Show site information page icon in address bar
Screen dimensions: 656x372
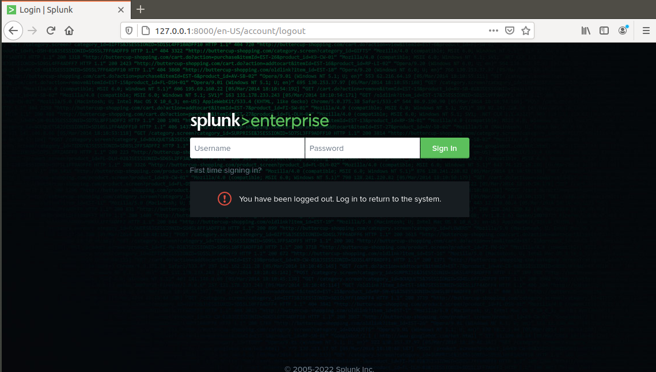[145, 31]
